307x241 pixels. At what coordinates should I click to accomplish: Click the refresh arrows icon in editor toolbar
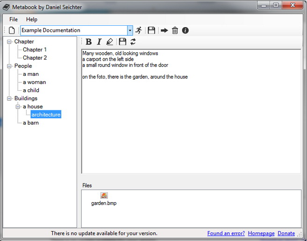[x=133, y=42]
